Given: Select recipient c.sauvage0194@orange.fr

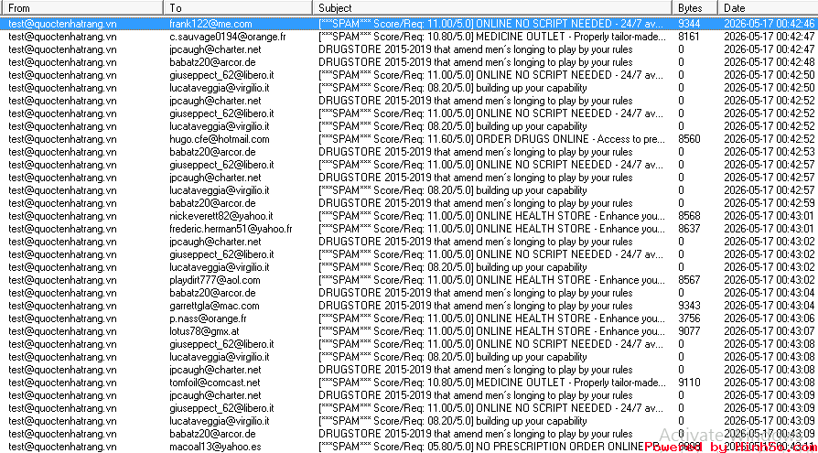Looking at the screenshot, I should tap(230, 37).
